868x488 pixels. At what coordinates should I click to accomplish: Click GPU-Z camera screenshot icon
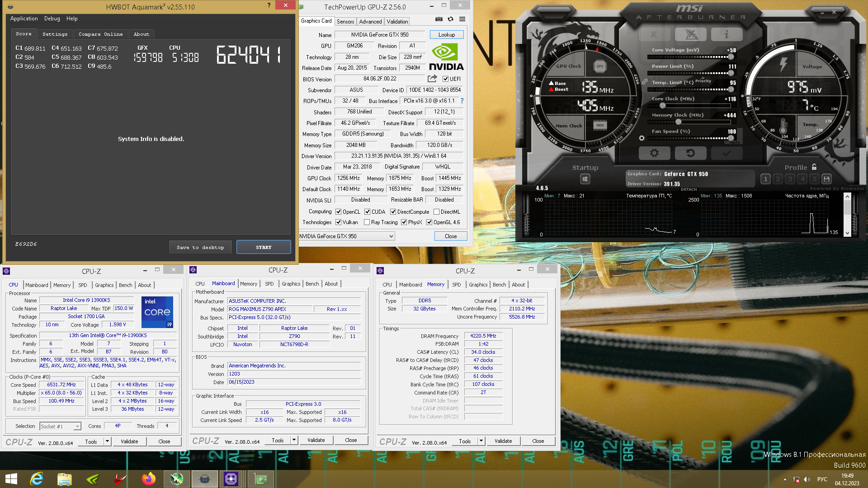click(439, 19)
